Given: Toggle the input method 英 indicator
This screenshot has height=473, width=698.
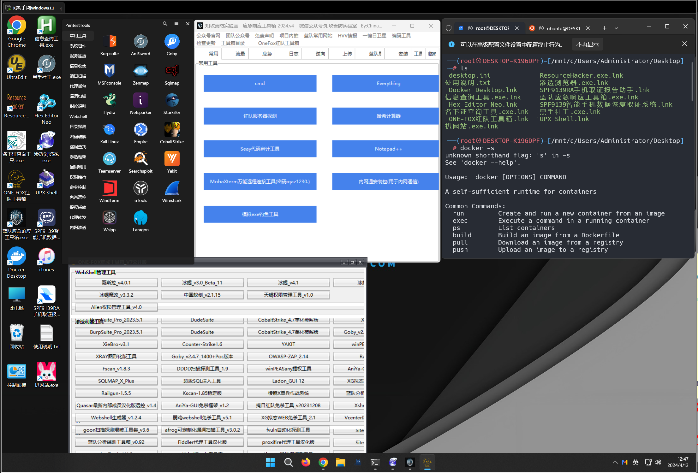Looking at the screenshot, I should (635, 462).
